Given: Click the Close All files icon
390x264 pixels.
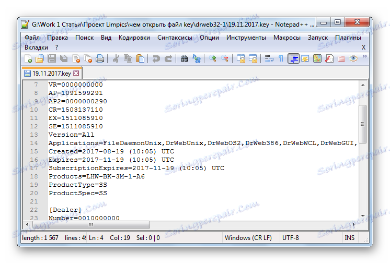Looking at the screenshot, I should (88, 59).
